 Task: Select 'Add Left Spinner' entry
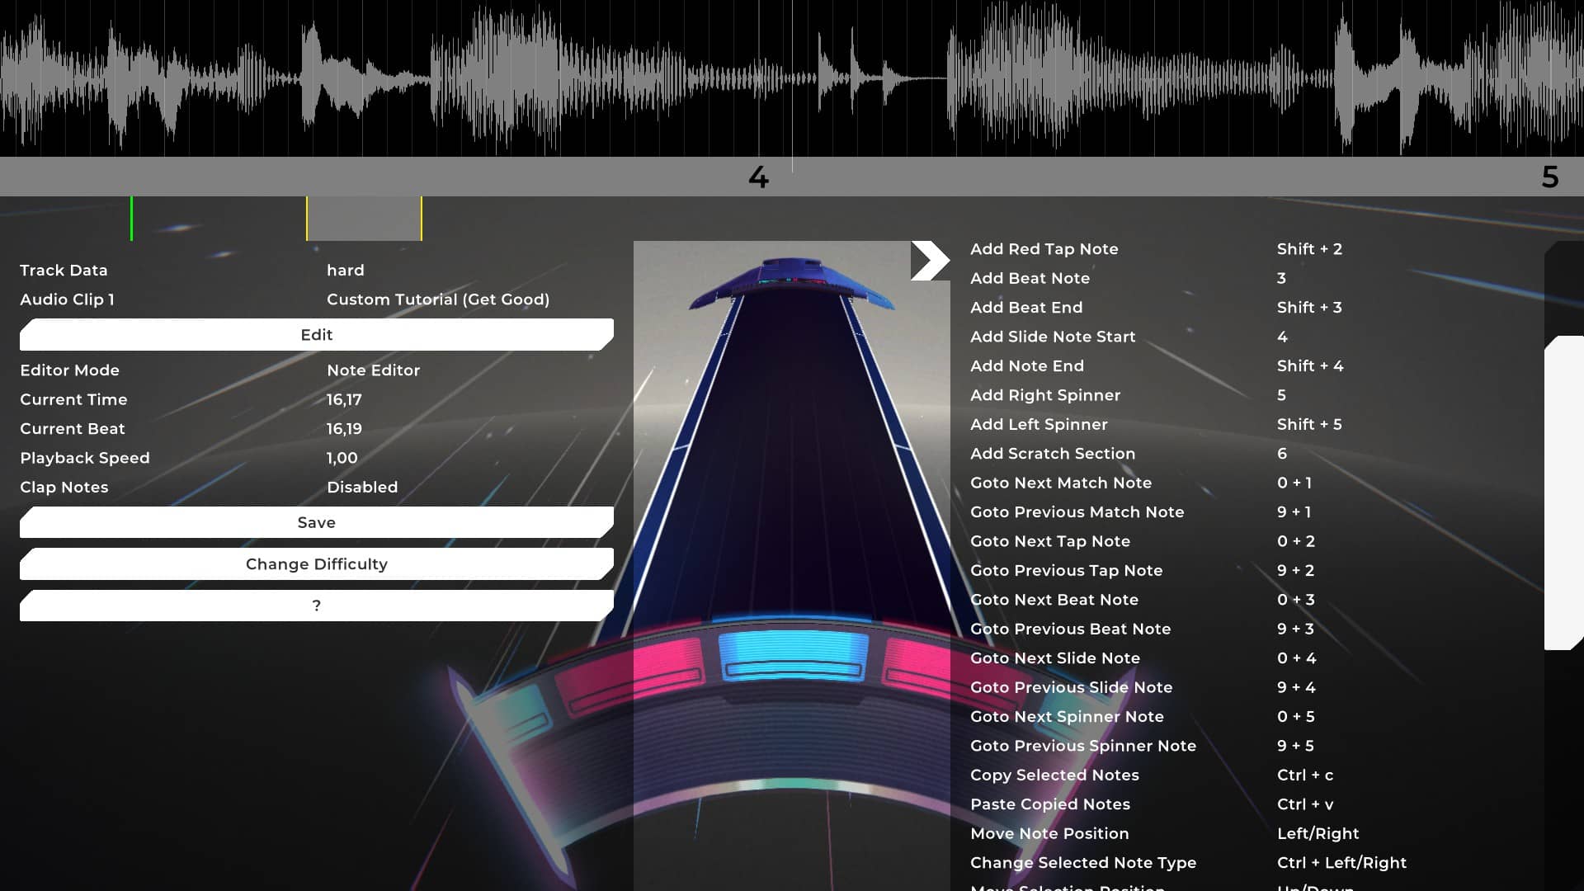(1039, 425)
